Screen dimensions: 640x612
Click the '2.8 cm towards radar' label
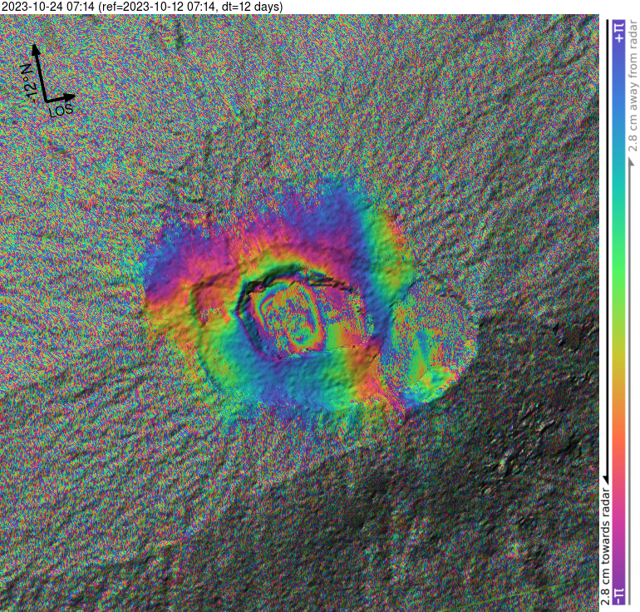click(x=605, y=546)
